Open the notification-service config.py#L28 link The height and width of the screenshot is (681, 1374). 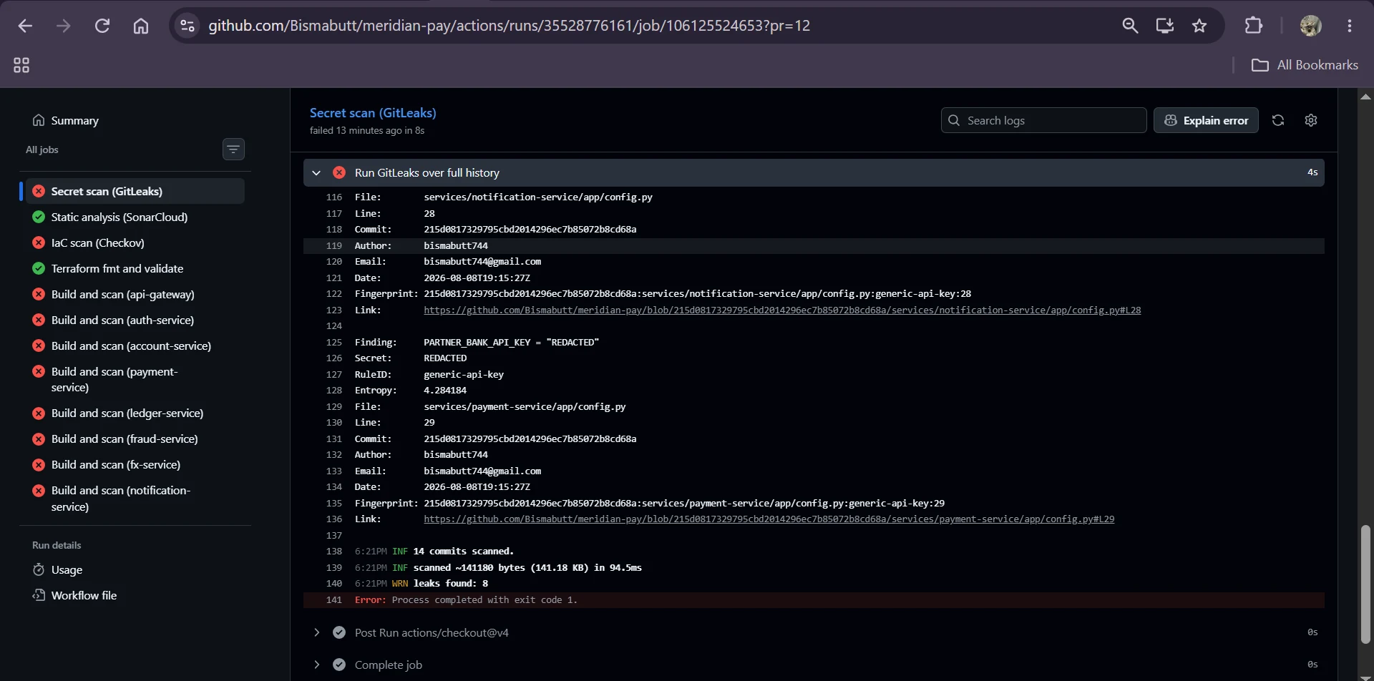(782, 310)
